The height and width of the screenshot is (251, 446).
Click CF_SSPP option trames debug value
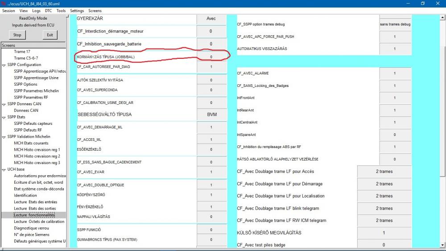[x=395, y=25]
